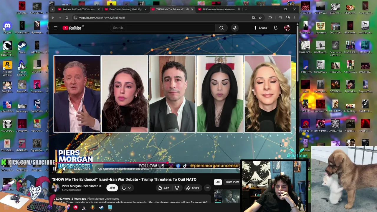Open the YouTube account avatar menu
The width and height of the screenshot is (377, 212).
click(287, 28)
